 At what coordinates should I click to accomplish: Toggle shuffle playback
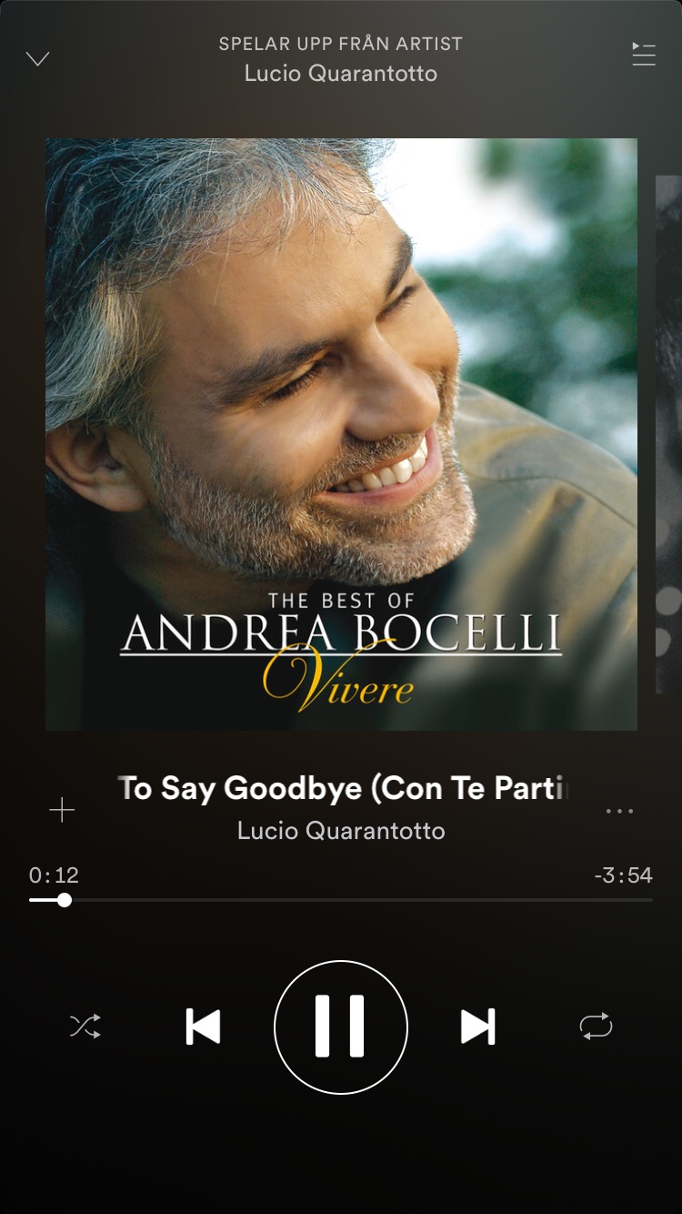pyautogui.click(x=85, y=1027)
